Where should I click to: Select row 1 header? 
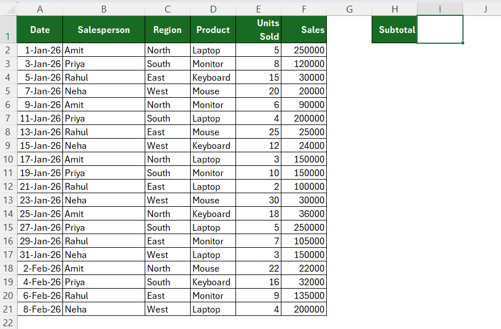tap(9, 29)
